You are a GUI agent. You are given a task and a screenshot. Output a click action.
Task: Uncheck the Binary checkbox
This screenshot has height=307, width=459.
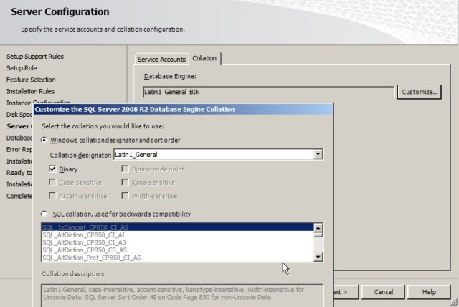(x=52, y=169)
